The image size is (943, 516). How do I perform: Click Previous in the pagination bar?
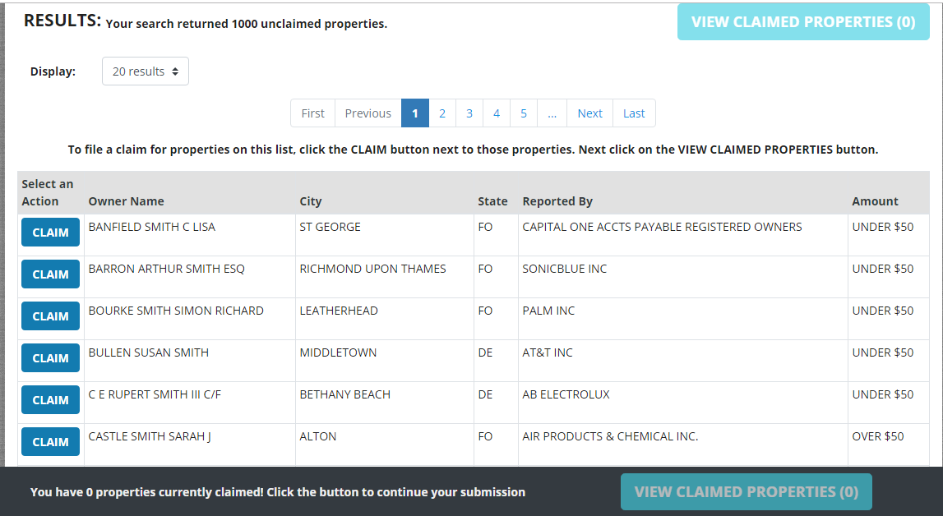[x=367, y=113]
